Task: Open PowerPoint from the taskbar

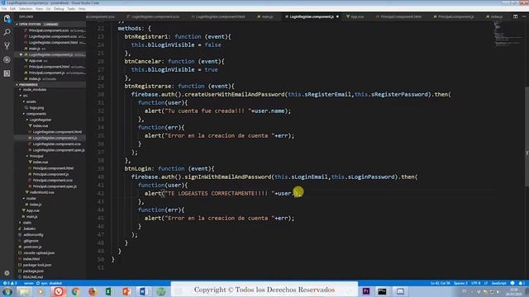Action: point(126,291)
